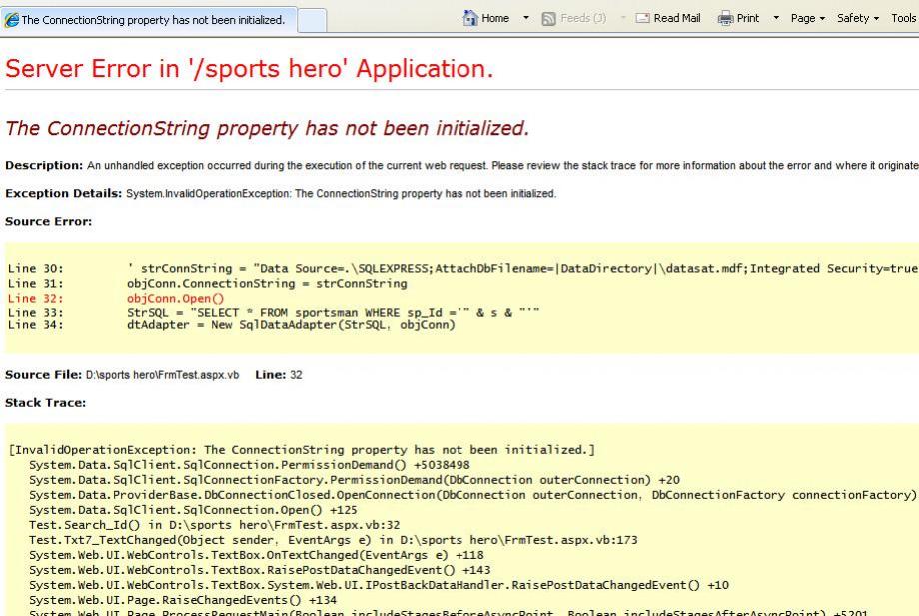919x616 pixels.
Task: Click the InvalidOperationException stack trace line
Action: [302, 450]
